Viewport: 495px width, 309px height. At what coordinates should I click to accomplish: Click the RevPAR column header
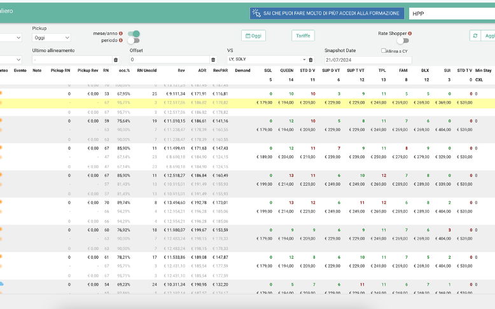coord(220,70)
